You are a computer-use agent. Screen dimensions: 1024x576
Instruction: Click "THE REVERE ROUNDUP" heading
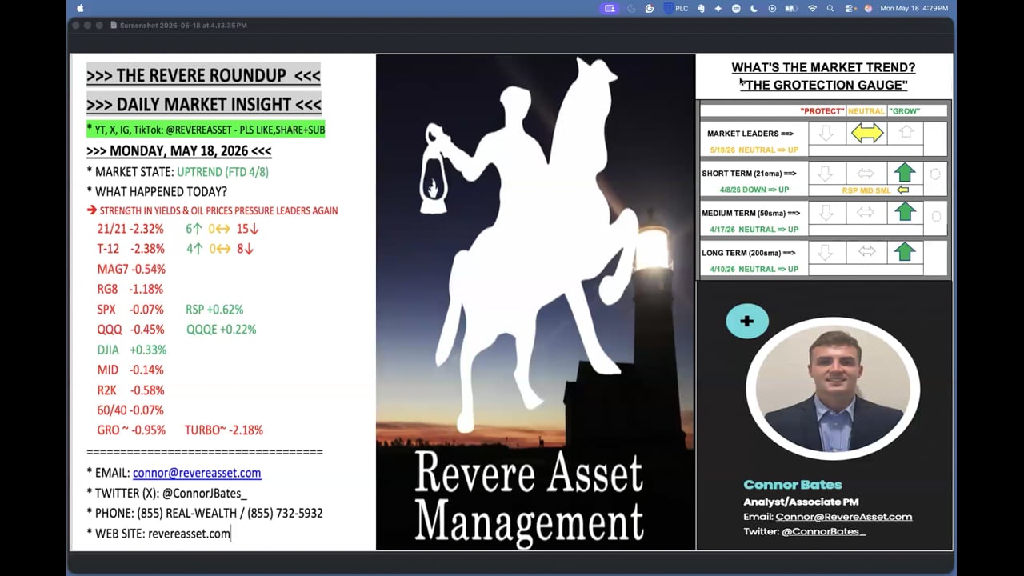(x=203, y=76)
